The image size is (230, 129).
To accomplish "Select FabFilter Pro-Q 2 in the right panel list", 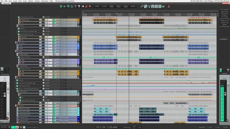I will [x=225, y=21].
